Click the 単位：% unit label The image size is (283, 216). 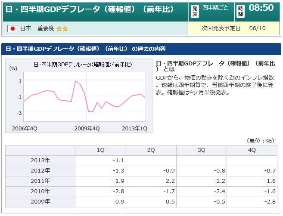click(261, 141)
